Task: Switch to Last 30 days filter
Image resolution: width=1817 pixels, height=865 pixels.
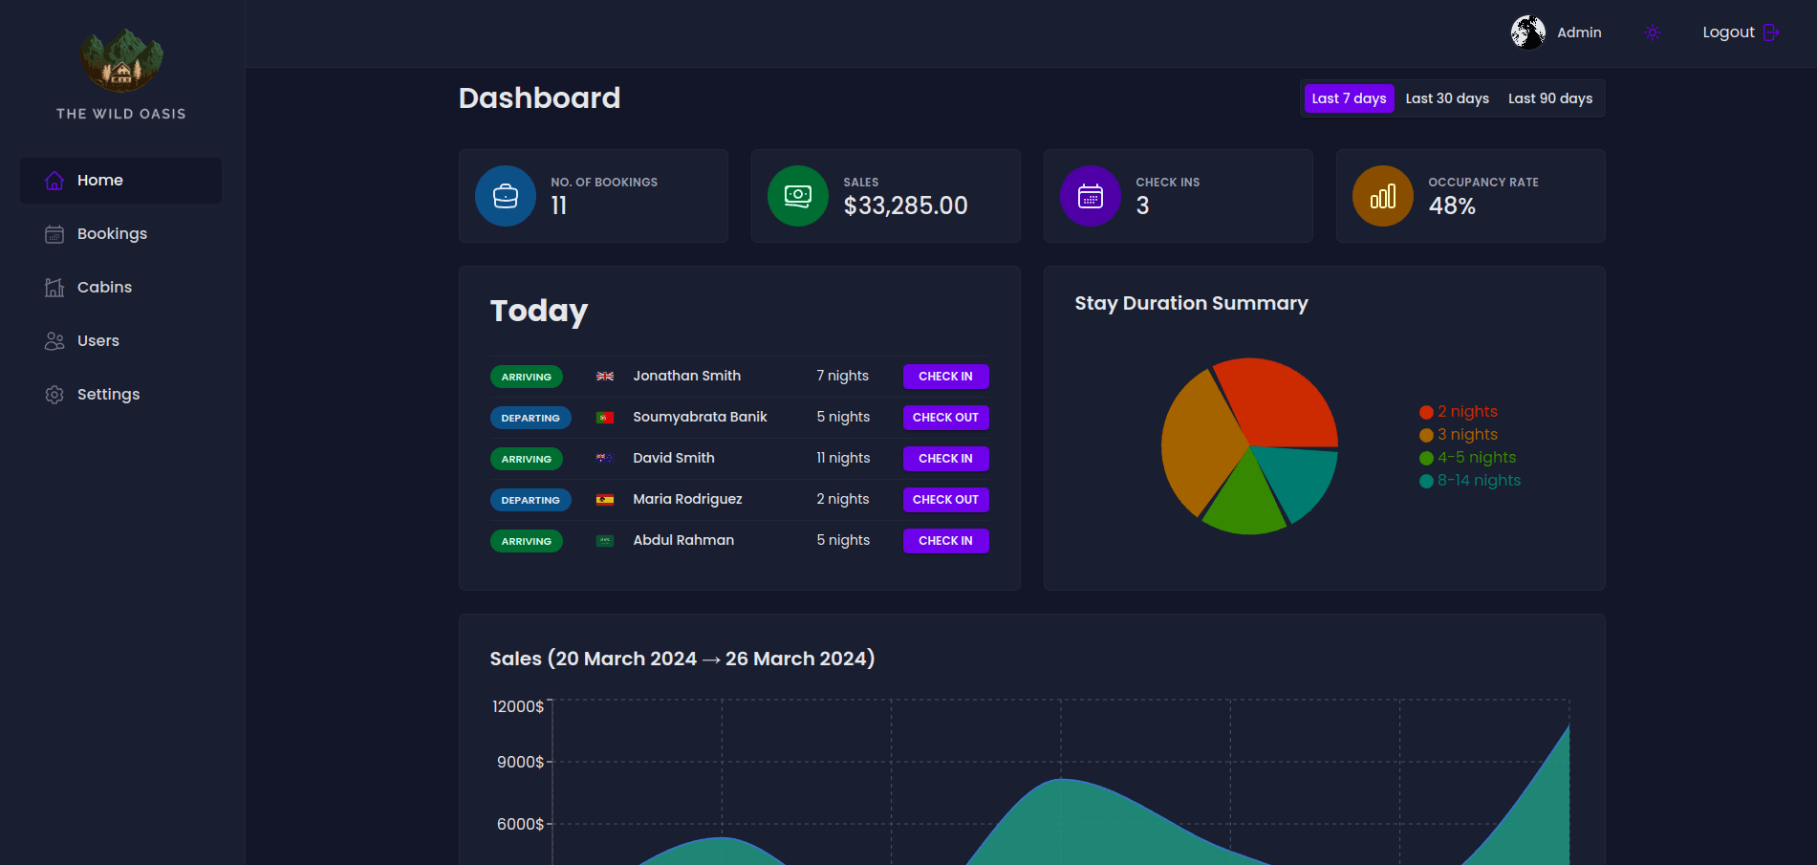Action: (x=1447, y=98)
